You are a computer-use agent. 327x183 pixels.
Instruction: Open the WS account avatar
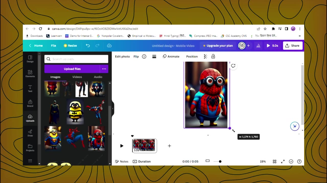click(242, 45)
